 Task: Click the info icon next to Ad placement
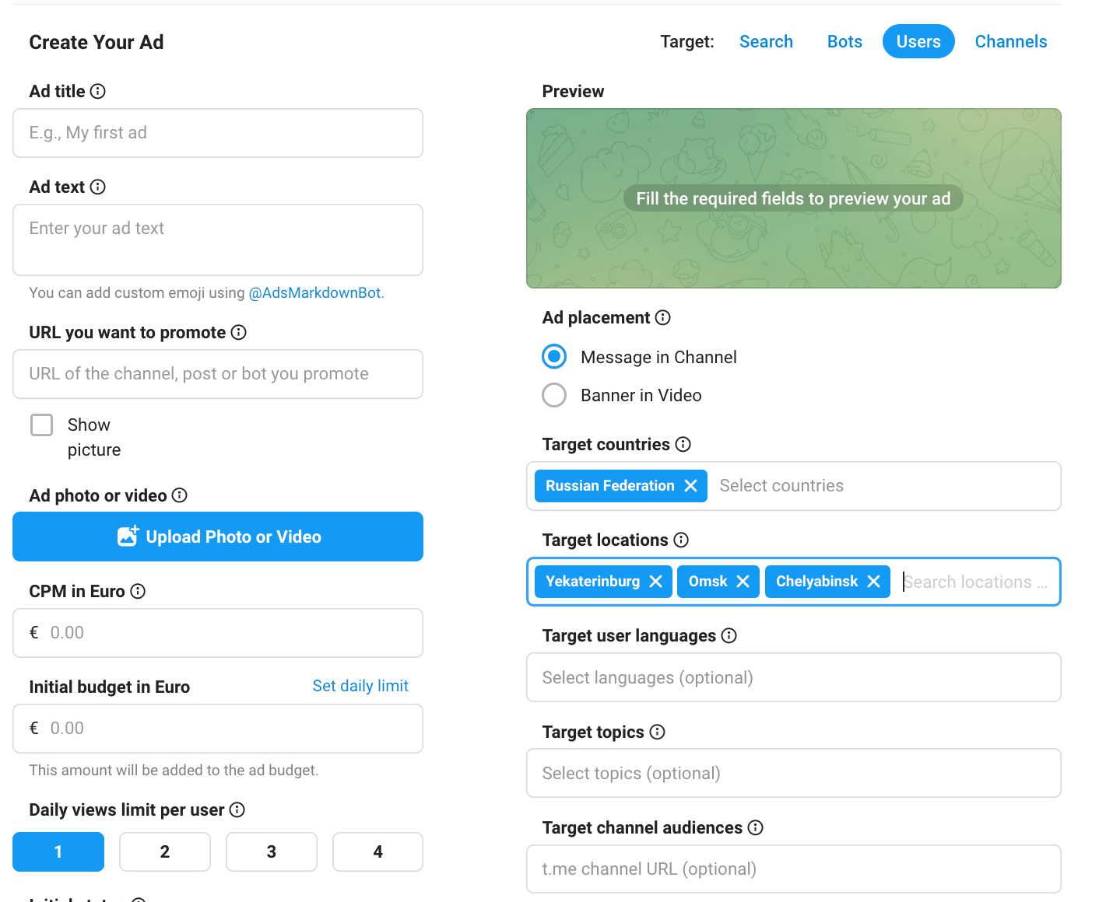(x=663, y=318)
